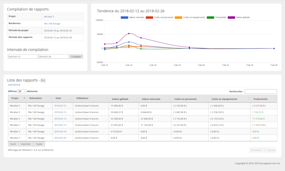
Task: Hide the Coûts en équipements chart series
Action: click(178, 17)
